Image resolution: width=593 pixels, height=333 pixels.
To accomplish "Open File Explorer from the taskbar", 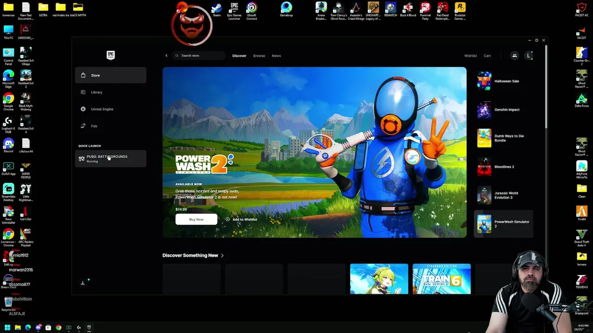I will coord(18,327).
